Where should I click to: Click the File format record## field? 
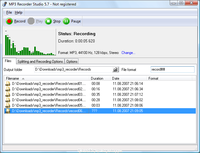click(x=172, y=69)
